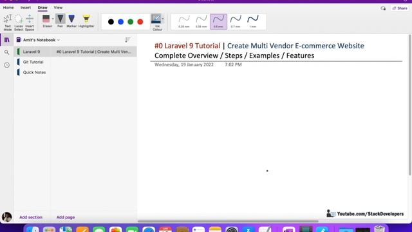Viewport: 412px width, 232px height.
Task: Choose the Insert Space tool
Action: (x=30, y=23)
